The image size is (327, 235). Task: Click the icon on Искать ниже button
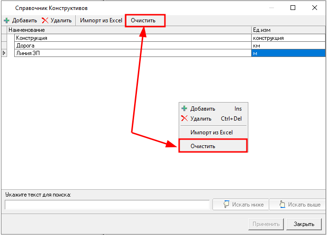226,205
